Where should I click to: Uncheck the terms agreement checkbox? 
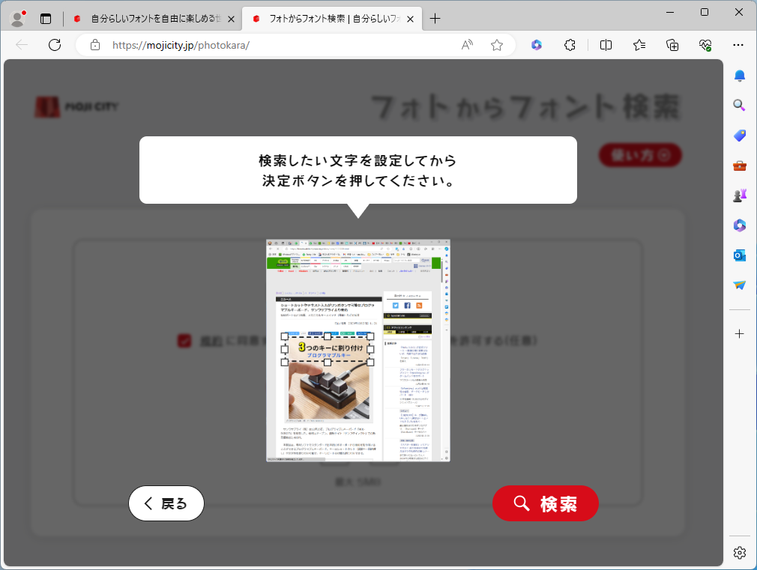point(185,339)
